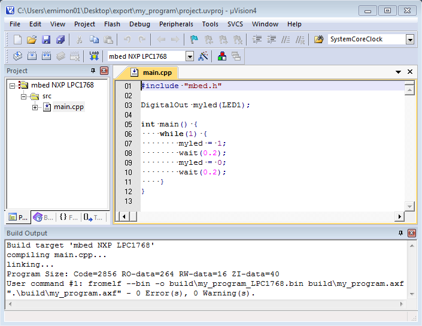The image size is (422, 326).
Task: Open the target selection dropdown
Action: (190, 56)
